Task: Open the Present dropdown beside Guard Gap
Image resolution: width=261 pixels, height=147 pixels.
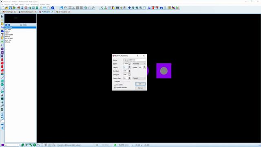Action: [x=139, y=78]
